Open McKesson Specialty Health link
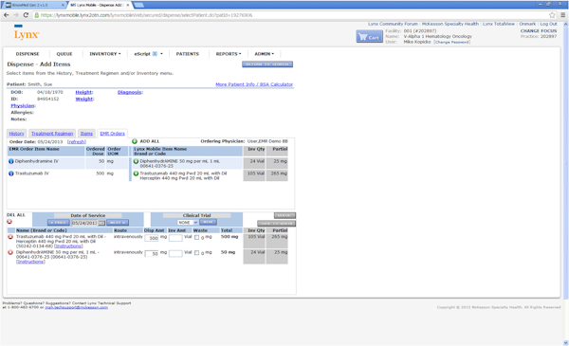The height and width of the screenshot is (346, 569). (450, 24)
